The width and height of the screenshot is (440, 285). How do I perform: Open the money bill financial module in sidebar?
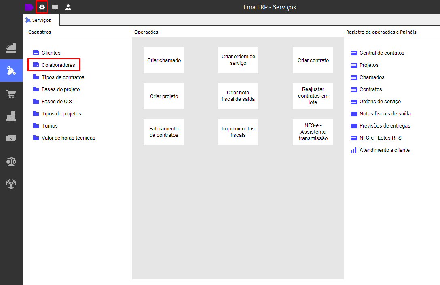(x=11, y=138)
